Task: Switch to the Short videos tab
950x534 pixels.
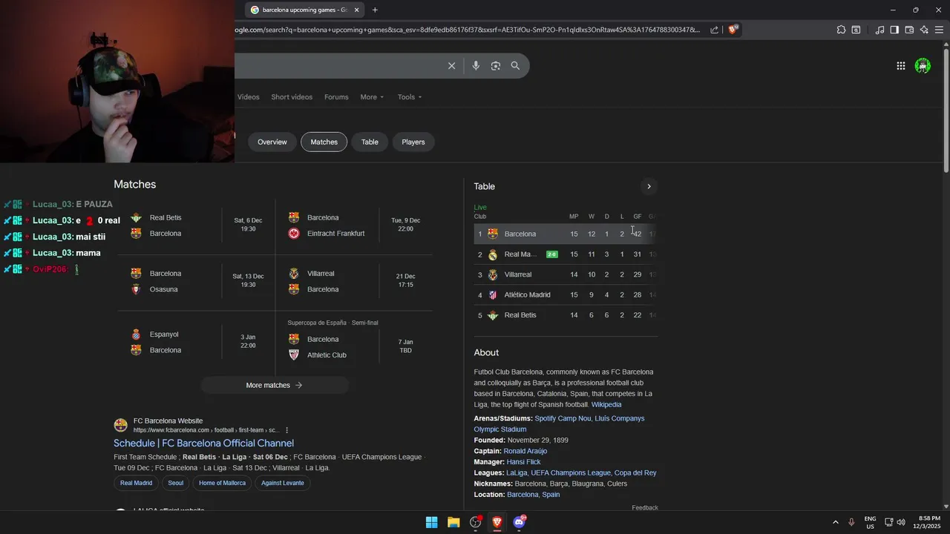Action: coord(292,97)
